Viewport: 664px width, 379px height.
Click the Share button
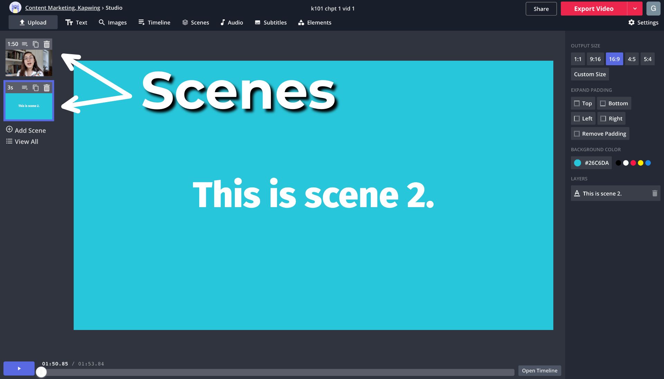pyautogui.click(x=541, y=9)
